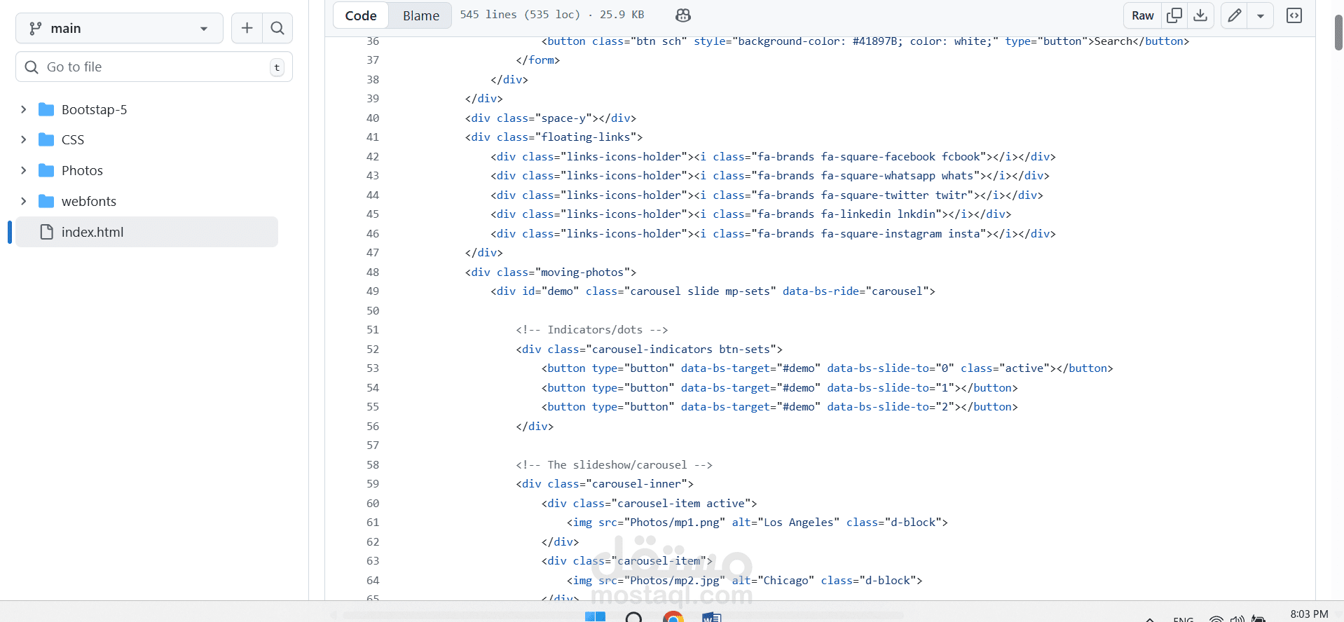Screen dimensions: 1344x622
Task: Edit file using the pencil icon
Action: 1235,15
